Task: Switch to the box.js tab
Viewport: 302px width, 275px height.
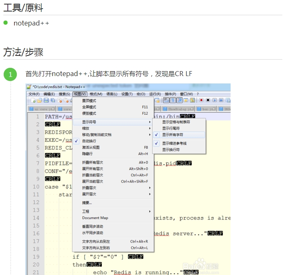Action: (206, 109)
